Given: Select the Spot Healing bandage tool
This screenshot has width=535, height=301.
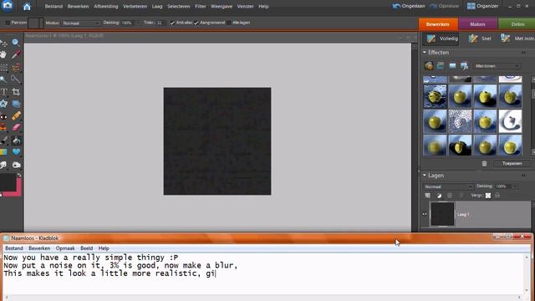Looking at the screenshot, I should 16,116.
